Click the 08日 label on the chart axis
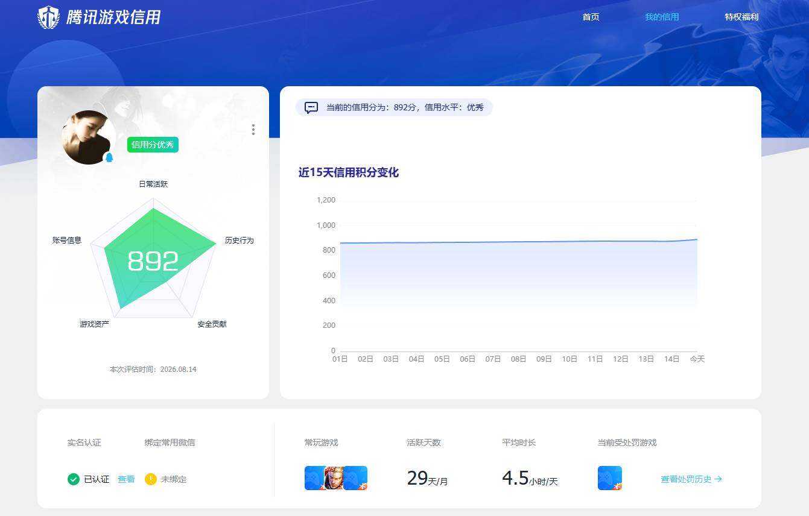Image resolution: width=809 pixels, height=516 pixels. click(x=519, y=359)
